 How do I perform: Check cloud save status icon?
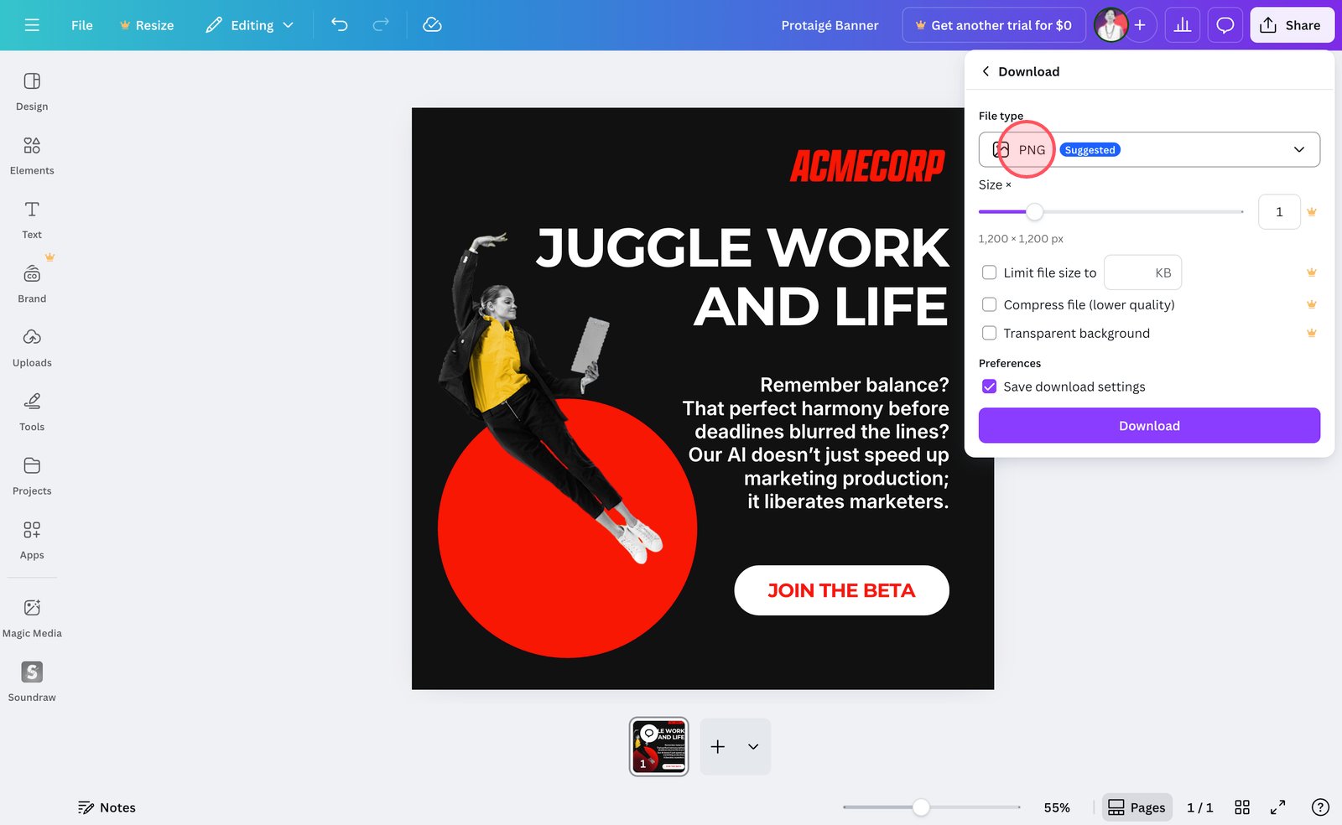coord(432,25)
